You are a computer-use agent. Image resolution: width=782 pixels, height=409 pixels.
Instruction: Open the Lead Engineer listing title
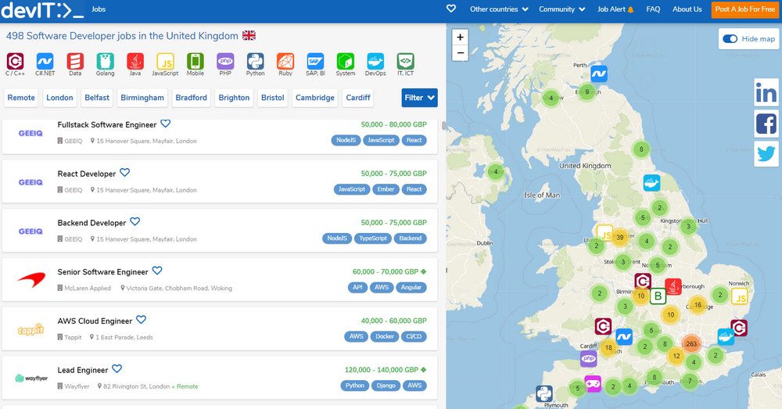[82, 370]
